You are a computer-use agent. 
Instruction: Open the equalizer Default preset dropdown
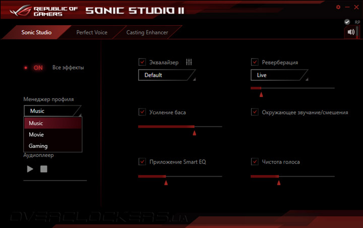click(x=167, y=75)
